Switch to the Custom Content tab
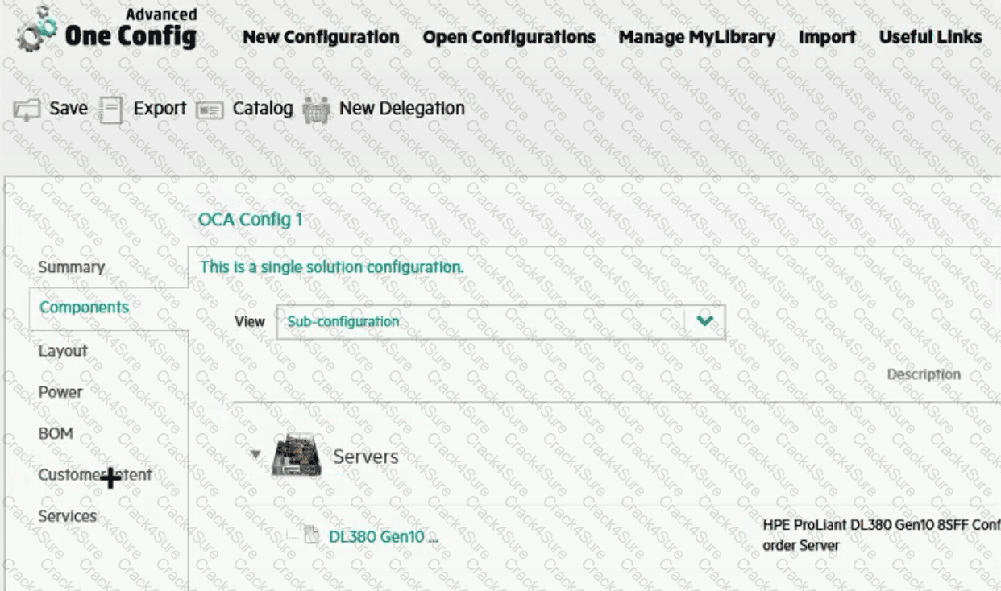 pos(95,475)
